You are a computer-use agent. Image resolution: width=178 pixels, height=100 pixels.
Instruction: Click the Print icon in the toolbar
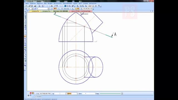tap(35, 6)
